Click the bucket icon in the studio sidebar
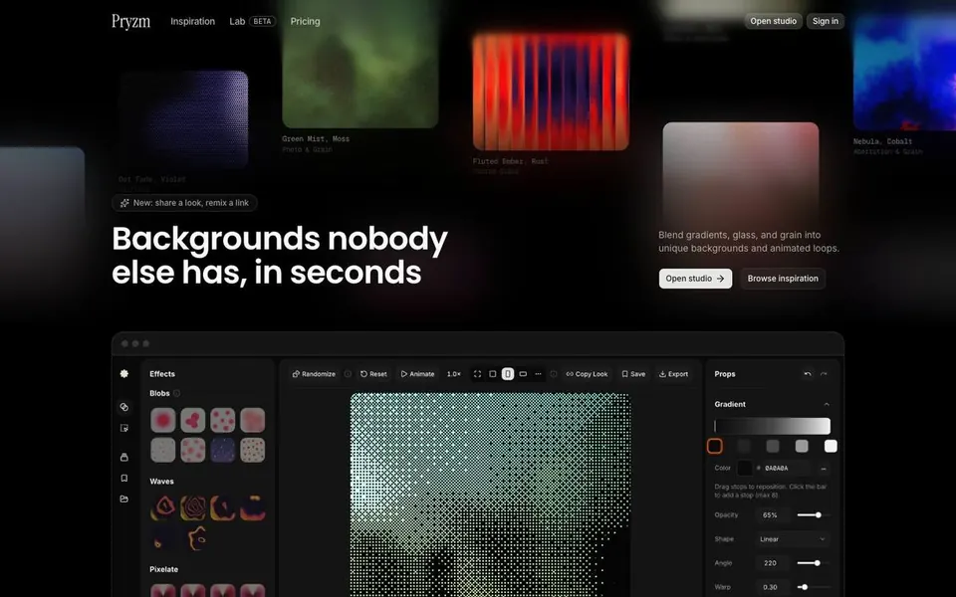The height and width of the screenshot is (597, 956). [x=124, y=457]
